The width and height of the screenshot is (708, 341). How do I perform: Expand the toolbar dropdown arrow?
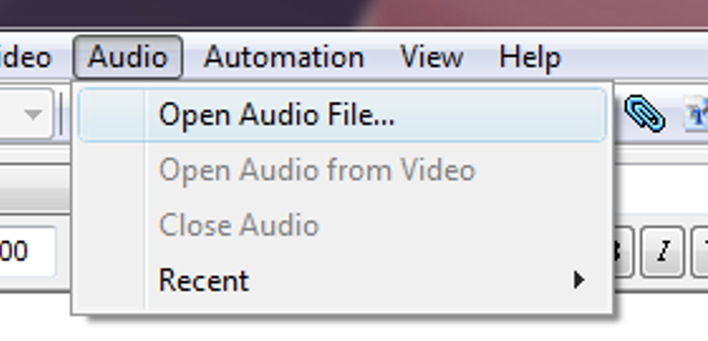click(33, 115)
